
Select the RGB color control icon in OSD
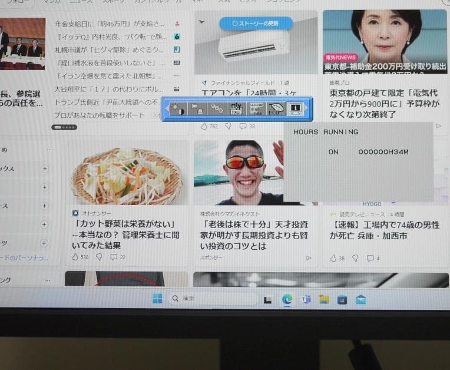coord(217,109)
